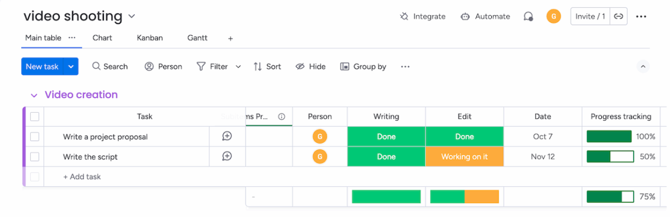Copy board link via chain icon

618,17
